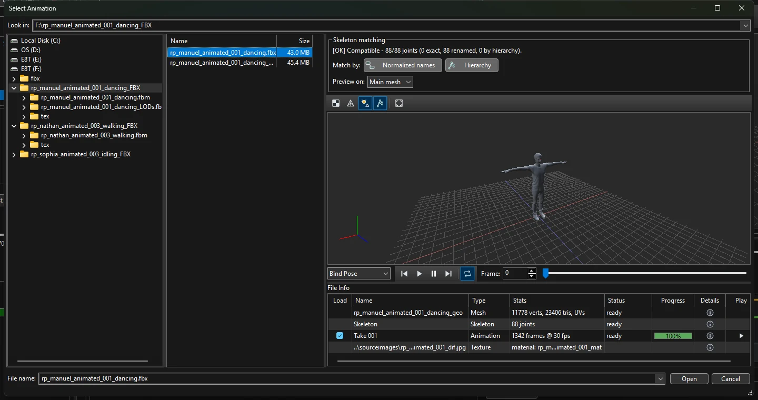Collapse the rp_manuel_animated_001_dancing_FBX folder

click(x=14, y=88)
